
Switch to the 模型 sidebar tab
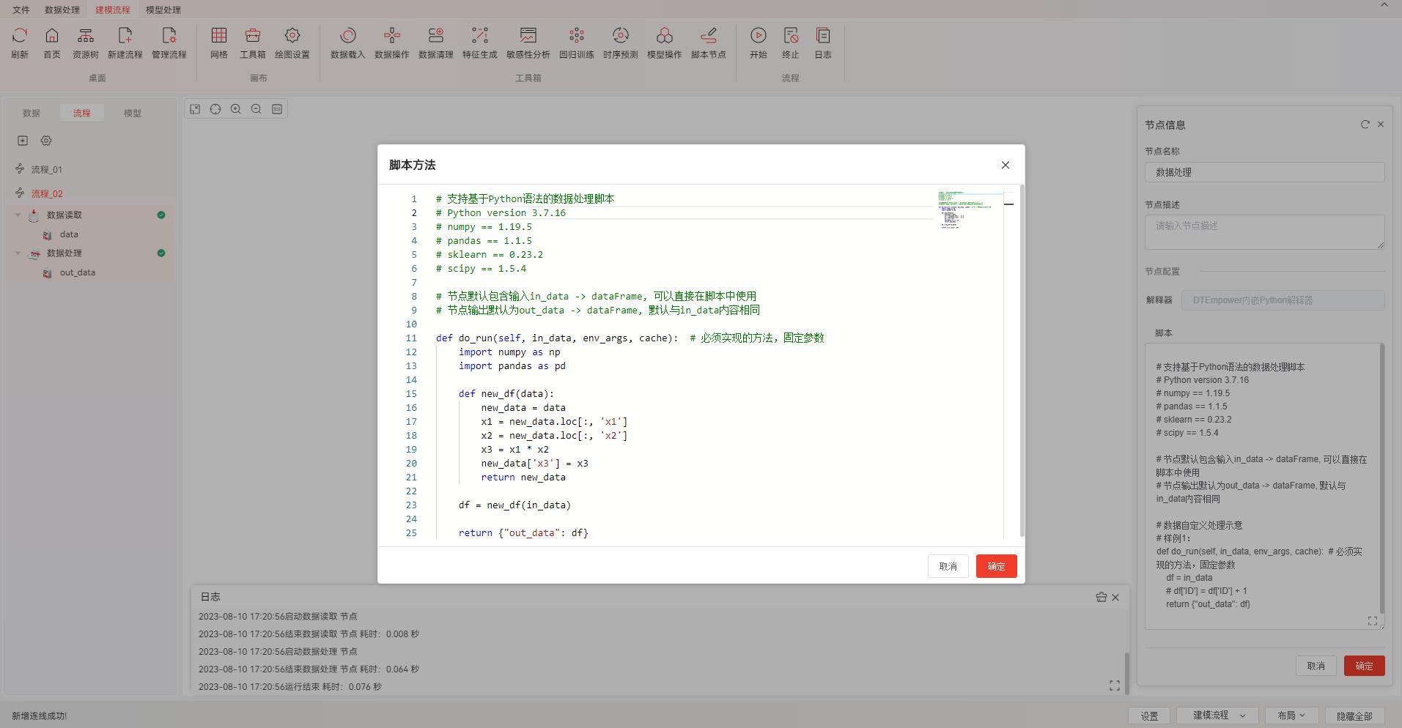coord(132,113)
